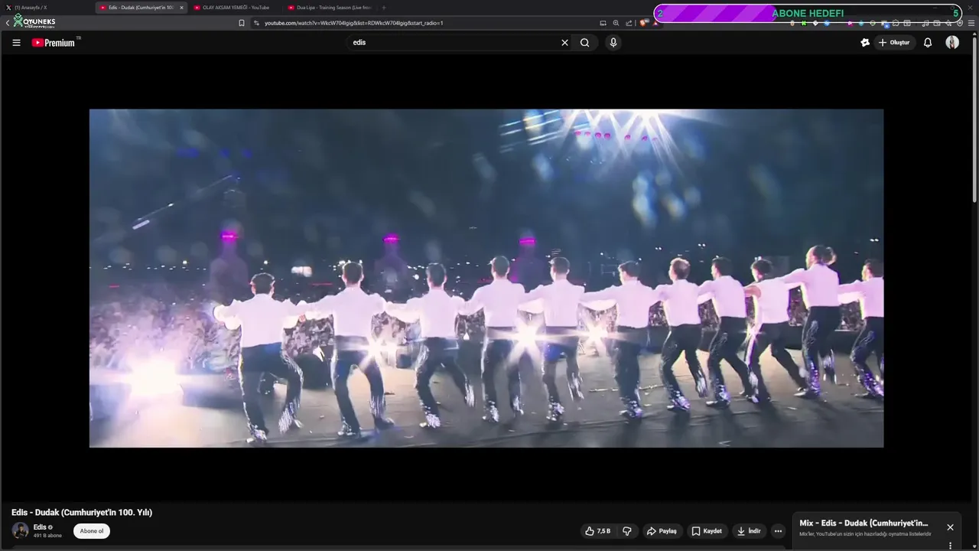Open the Edis channel avatar
The image size is (979, 551).
(21, 530)
